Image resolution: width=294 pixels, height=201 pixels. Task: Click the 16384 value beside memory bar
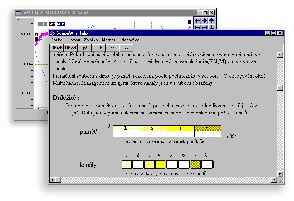pos(231,137)
